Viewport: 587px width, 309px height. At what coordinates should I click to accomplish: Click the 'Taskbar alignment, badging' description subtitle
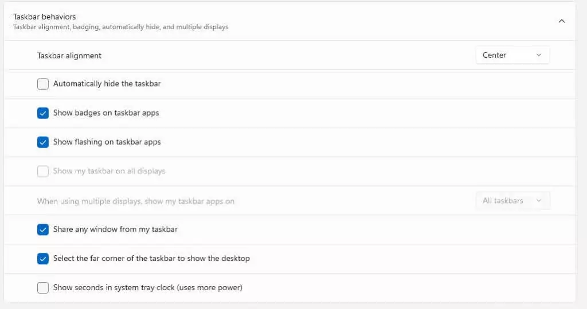[120, 27]
